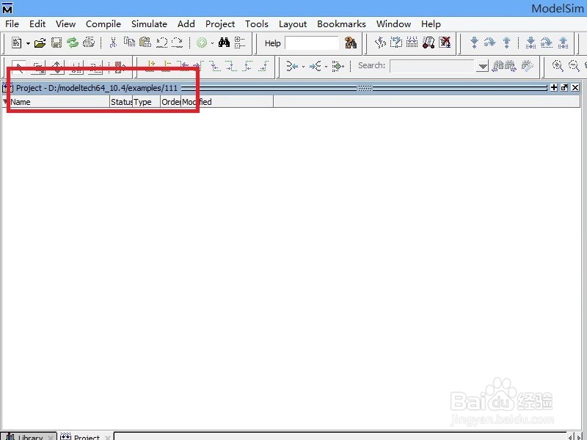Click into the Search input box
587x440 pixels.
pyautogui.click(x=432, y=66)
